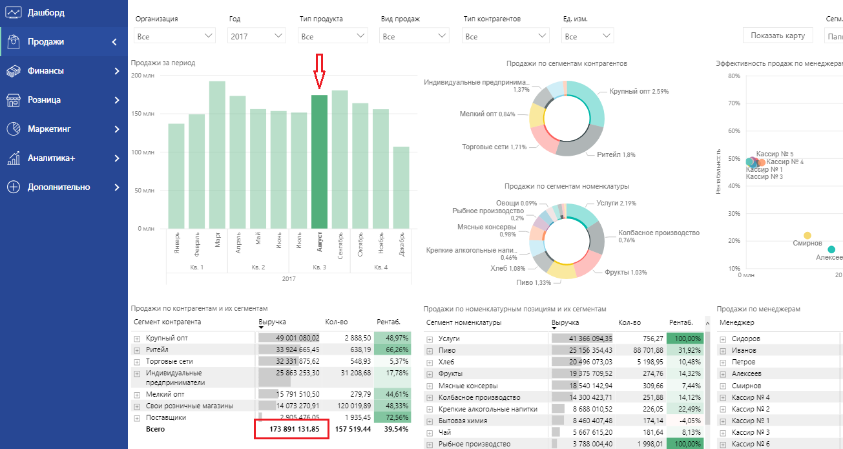843x449 pixels.
Task: Click the Дашборд chart icon in sidebar
Action: [x=14, y=12]
